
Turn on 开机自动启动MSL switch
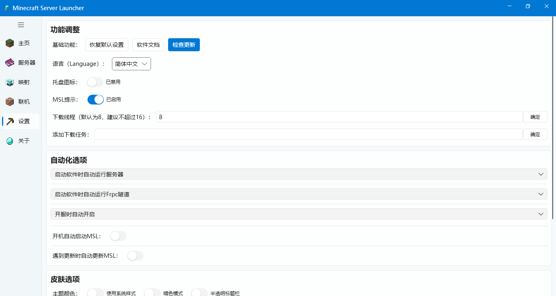tap(118, 236)
